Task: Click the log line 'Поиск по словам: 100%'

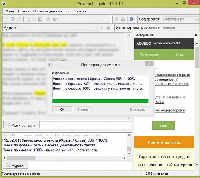Action: [x=50, y=150]
